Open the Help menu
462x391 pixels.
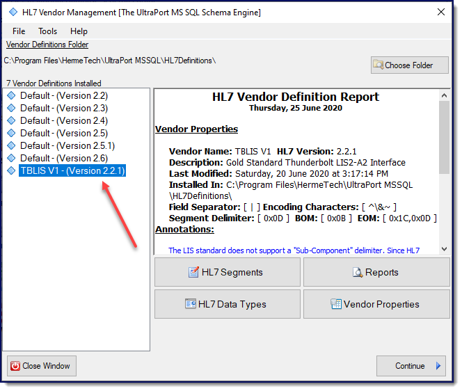79,31
